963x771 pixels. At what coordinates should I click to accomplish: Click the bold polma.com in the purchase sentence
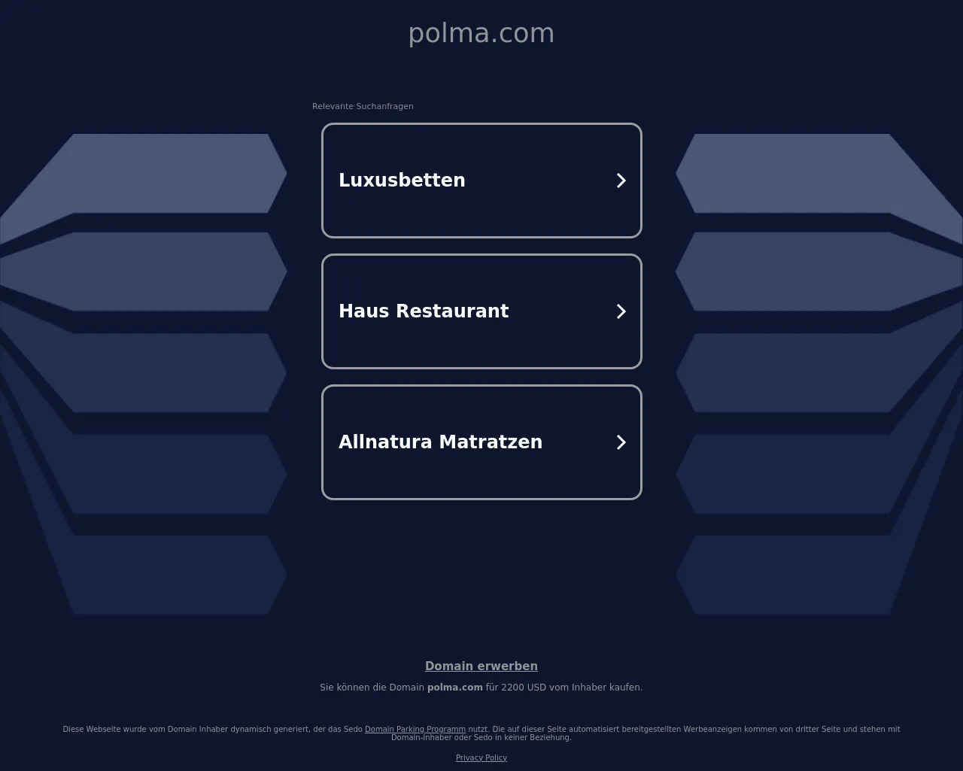point(455,688)
